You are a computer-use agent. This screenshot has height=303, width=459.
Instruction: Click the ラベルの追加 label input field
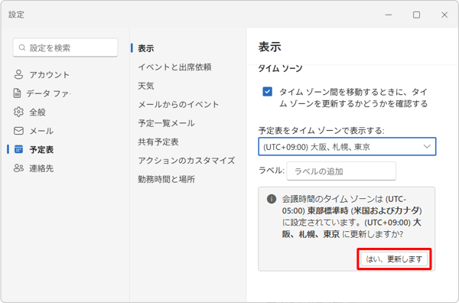click(x=341, y=171)
